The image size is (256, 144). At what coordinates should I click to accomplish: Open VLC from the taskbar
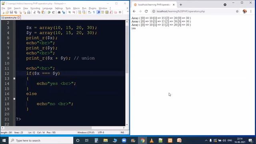[152, 140]
